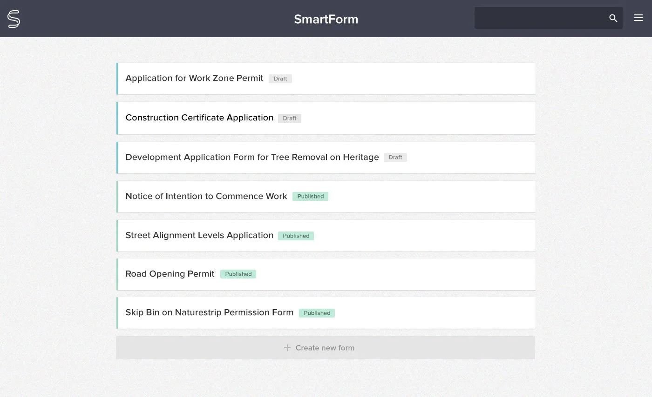Click Draft badge on Tree Removal form
652x397 pixels.
click(395, 157)
